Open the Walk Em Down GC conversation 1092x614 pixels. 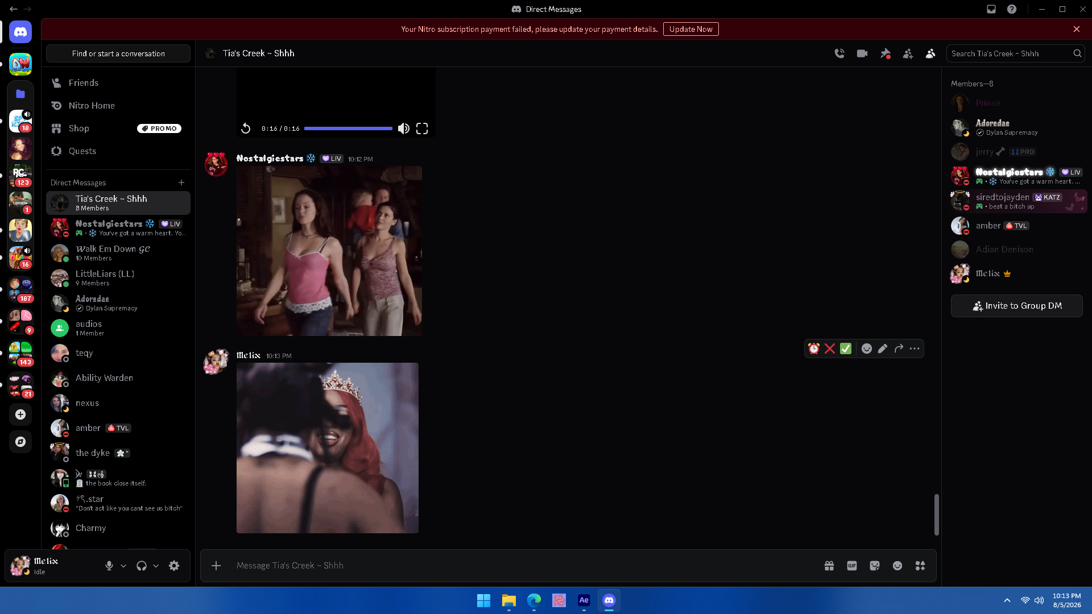click(x=118, y=253)
